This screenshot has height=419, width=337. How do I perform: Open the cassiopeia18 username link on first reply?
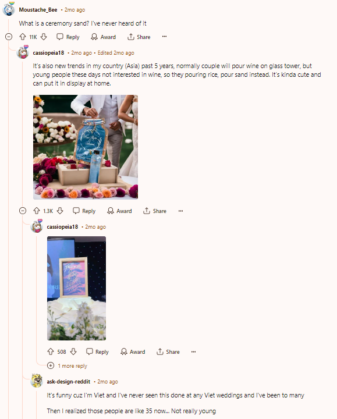coord(48,53)
